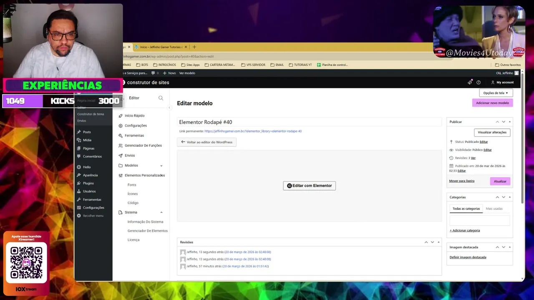Click Definir imagem destacada link
Image resolution: width=534 pixels, height=300 pixels.
468,257
